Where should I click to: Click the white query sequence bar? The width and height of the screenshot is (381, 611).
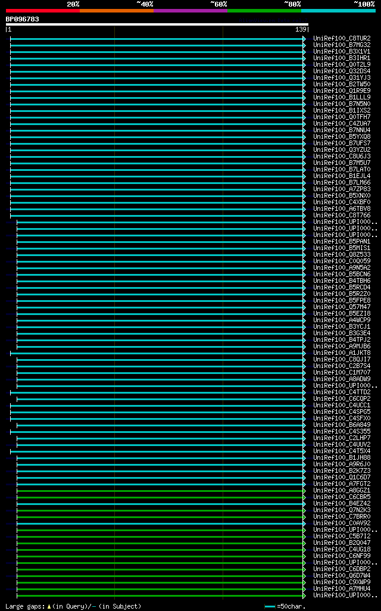[x=157, y=24]
